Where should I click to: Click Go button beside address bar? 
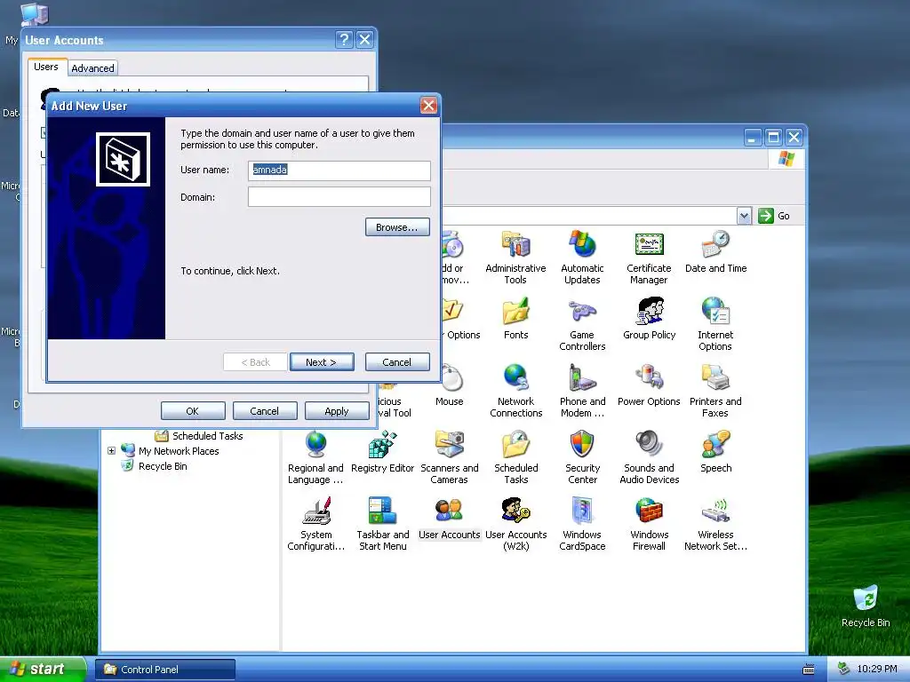point(774,216)
